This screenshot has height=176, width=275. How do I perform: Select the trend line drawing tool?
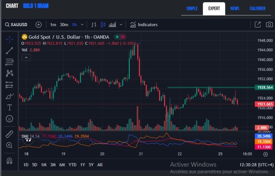point(9,51)
